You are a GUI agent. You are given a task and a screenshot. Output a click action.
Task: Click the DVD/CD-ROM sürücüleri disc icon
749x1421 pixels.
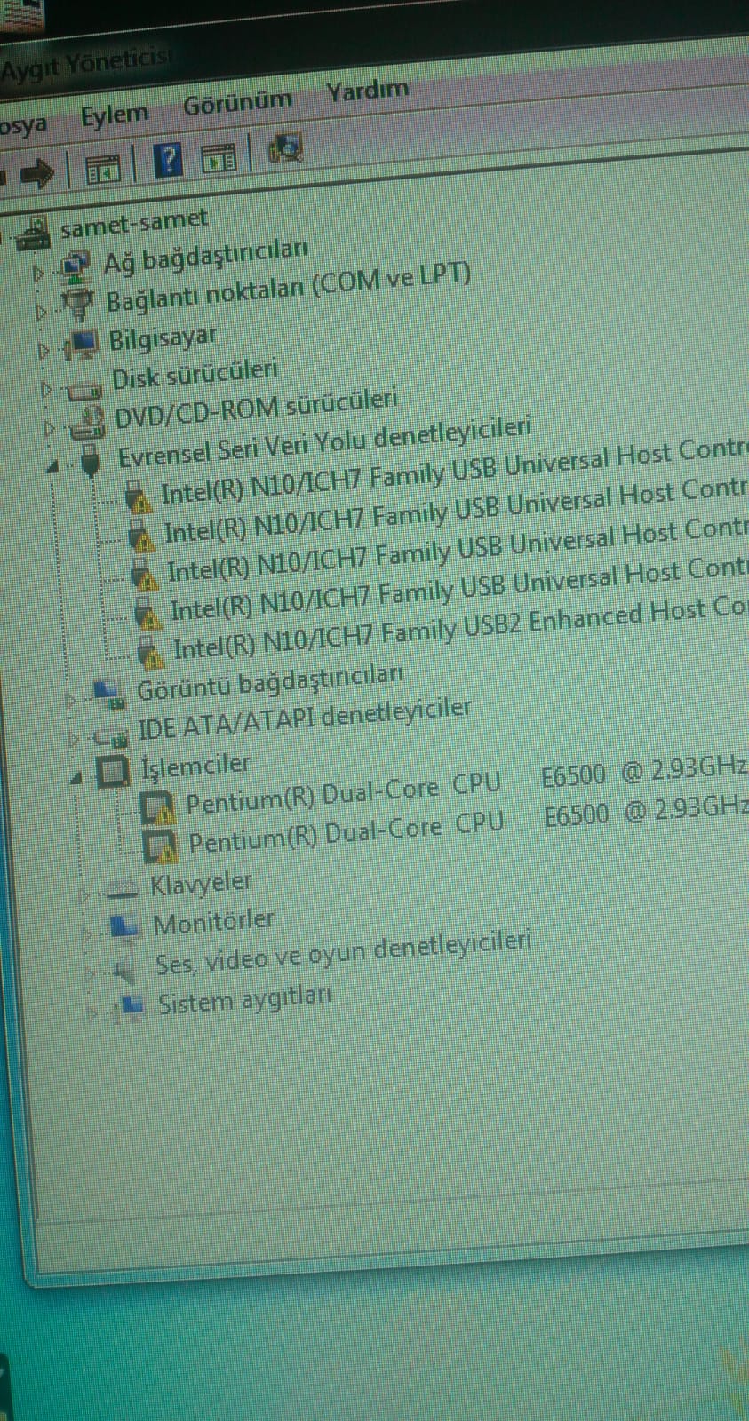pos(86,423)
